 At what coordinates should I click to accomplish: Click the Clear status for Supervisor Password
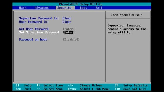[x=67, y=18]
